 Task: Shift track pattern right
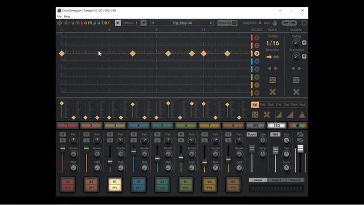pos(276,68)
